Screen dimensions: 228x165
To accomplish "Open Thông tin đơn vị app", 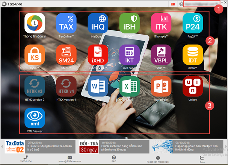I will (x=35, y=23).
